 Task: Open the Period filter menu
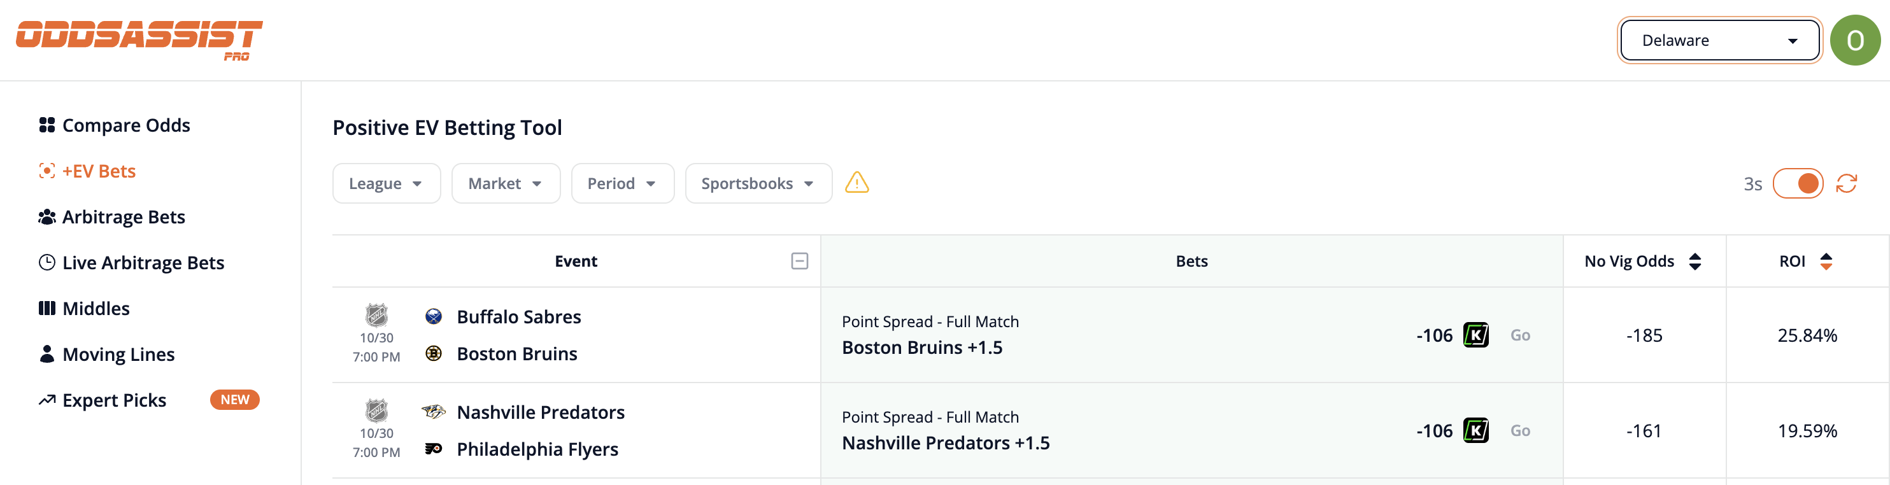point(622,183)
